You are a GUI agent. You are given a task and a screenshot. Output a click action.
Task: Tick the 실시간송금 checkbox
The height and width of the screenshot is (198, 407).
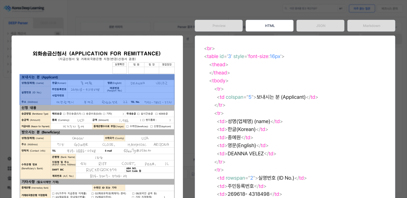click(x=138, y=114)
